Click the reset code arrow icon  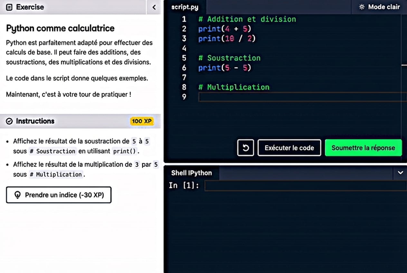pyautogui.click(x=245, y=148)
